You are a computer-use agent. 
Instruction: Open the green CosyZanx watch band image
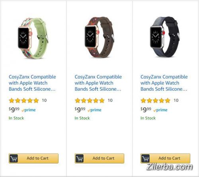33,38
